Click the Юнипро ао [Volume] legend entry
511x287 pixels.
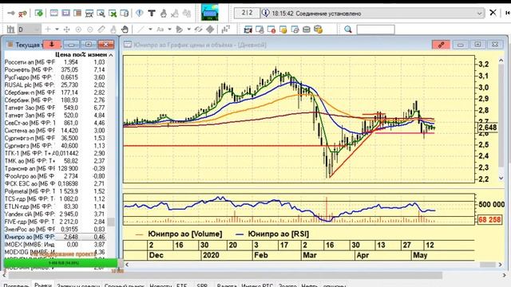pos(179,234)
